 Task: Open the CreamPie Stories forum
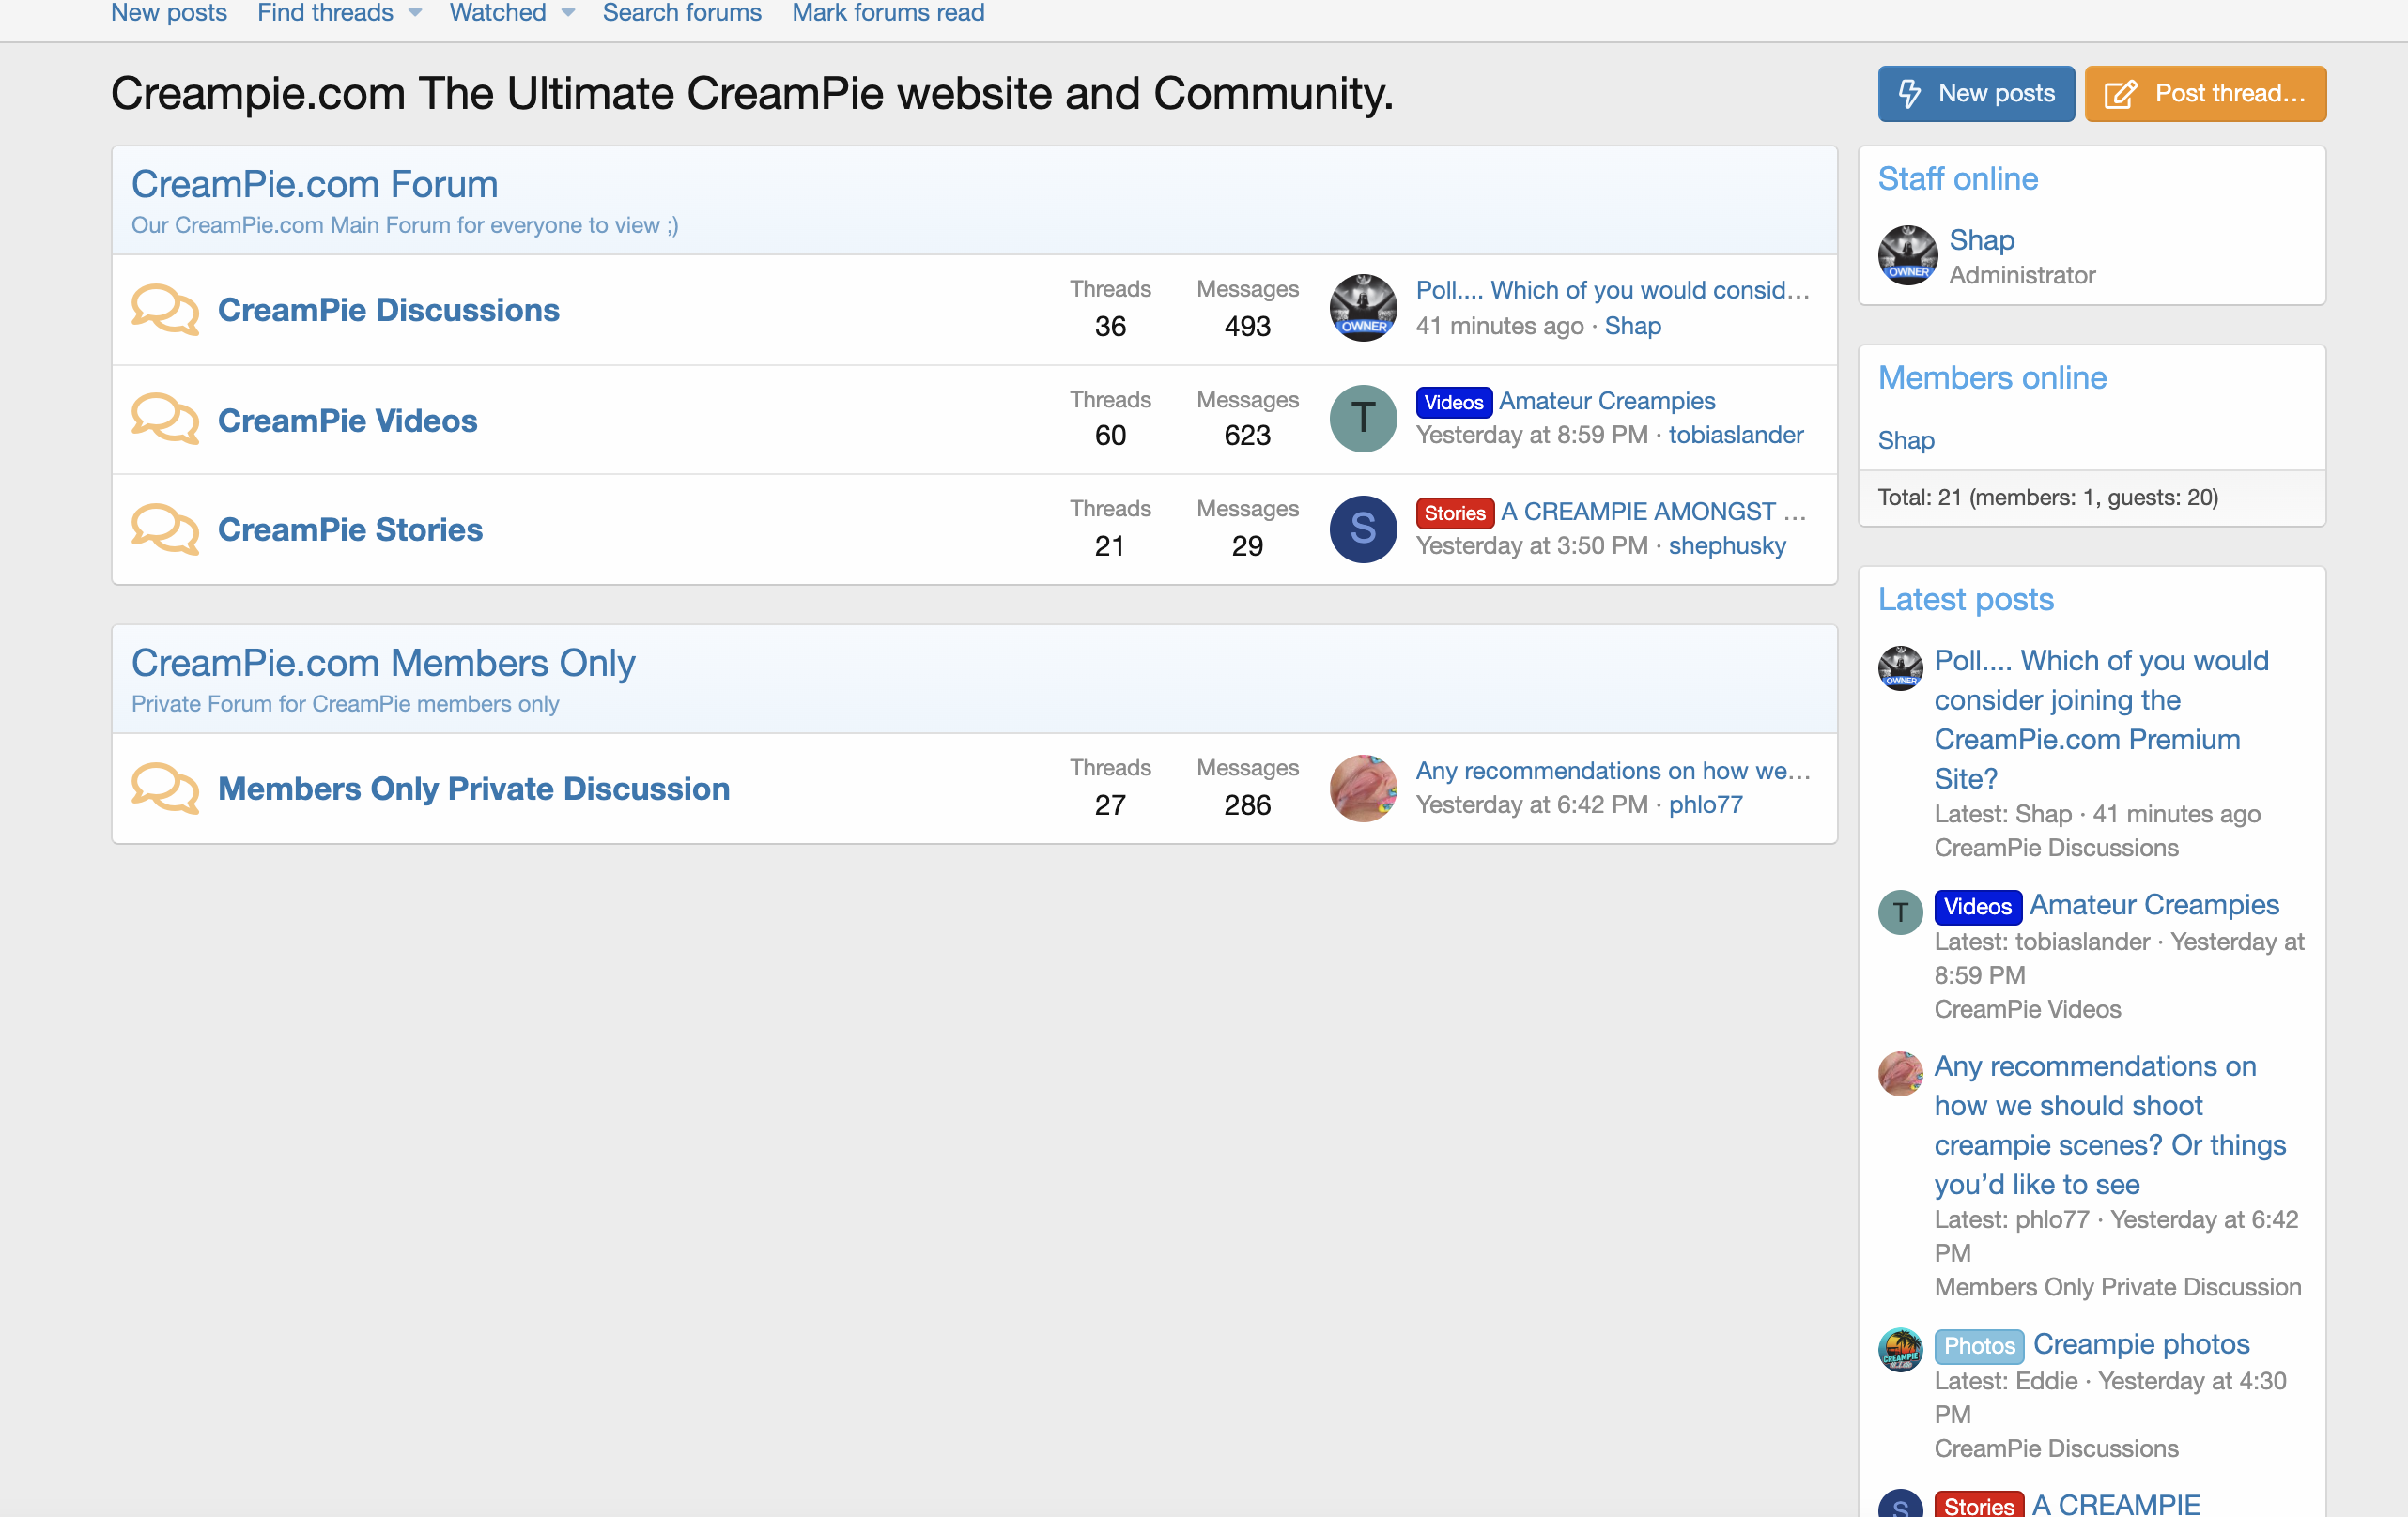350,529
